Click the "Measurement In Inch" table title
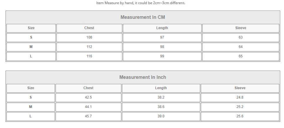The width and height of the screenshot is (284, 128). (143, 77)
